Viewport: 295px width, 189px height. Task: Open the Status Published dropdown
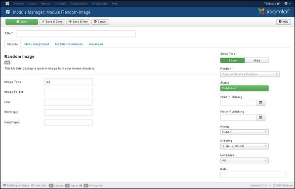click(x=245, y=88)
